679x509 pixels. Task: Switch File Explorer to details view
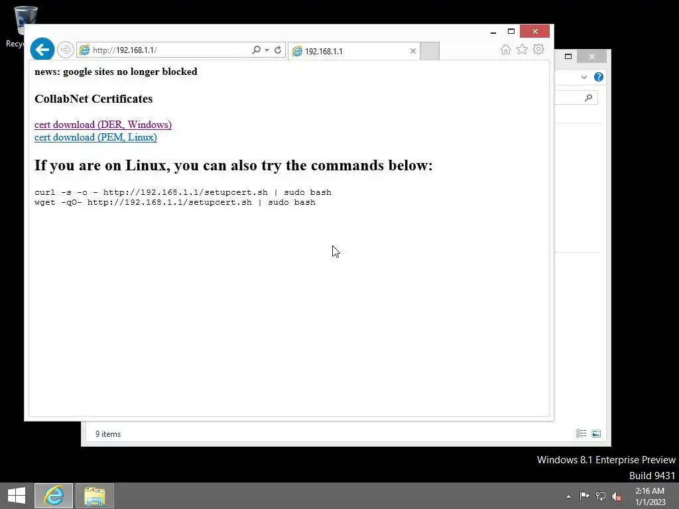coord(581,433)
